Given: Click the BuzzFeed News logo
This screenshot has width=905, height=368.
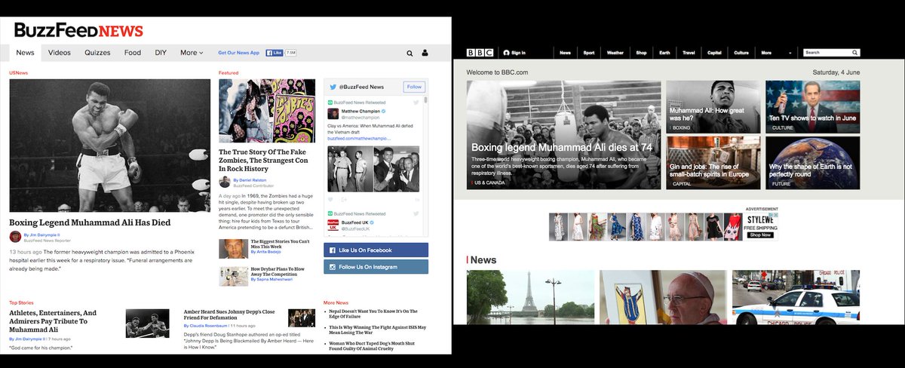Looking at the screenshot, I should point(78,31).
